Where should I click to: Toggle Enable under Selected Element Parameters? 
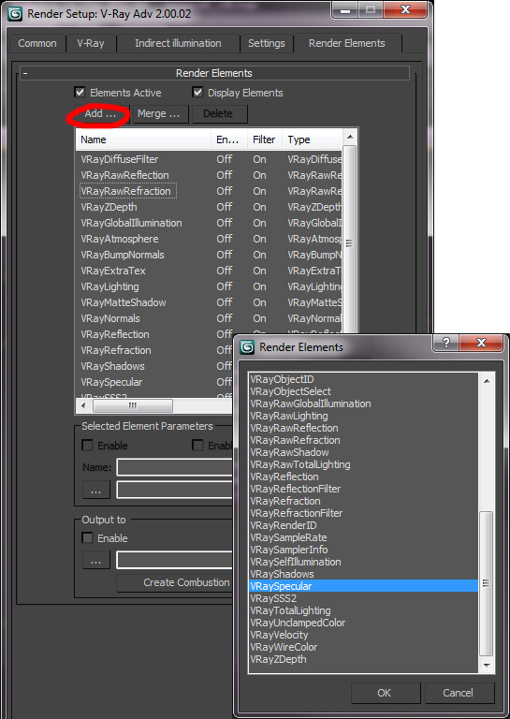87,446
